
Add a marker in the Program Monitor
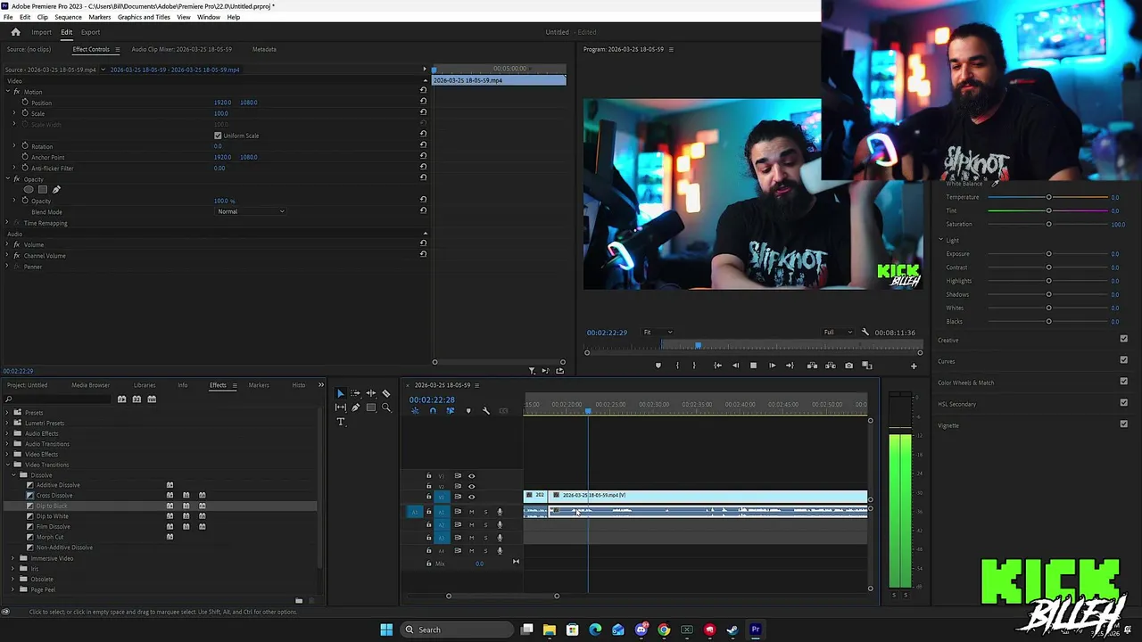coord(658,366)
